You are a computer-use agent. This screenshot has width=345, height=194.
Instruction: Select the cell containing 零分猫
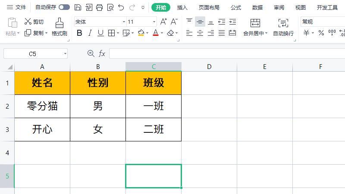click(x=42, y=106)
